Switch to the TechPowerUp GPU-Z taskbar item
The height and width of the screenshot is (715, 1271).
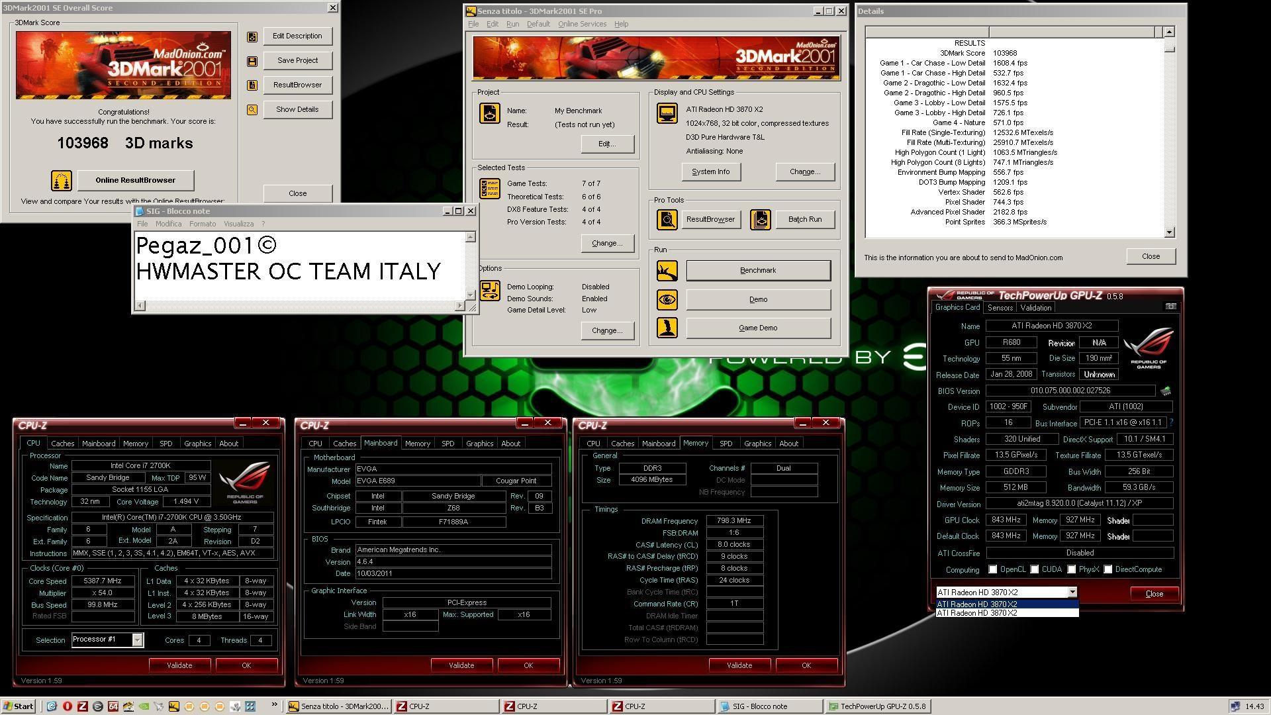tap(877, 706)
